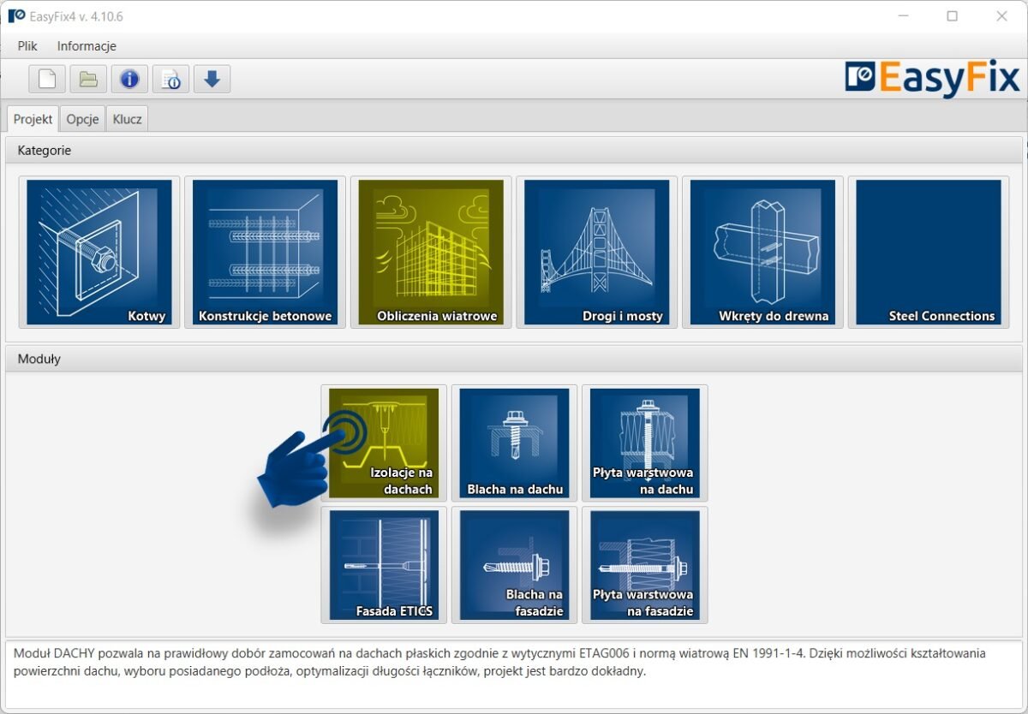Click the blue download arrow toolbar icon
This screenshot has width=1028, height=714.
coord(212,79)
